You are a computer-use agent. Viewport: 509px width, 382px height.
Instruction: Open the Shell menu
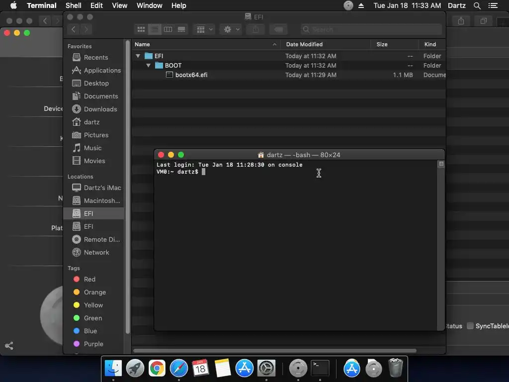tap(74, 5)
